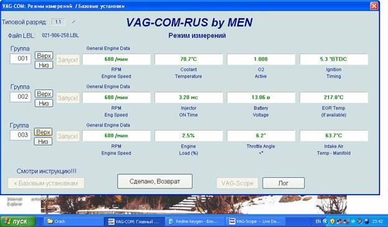Select the 13.06 в battery voltage value
Viewport: 388px width, 227px height.
point(261,98)
